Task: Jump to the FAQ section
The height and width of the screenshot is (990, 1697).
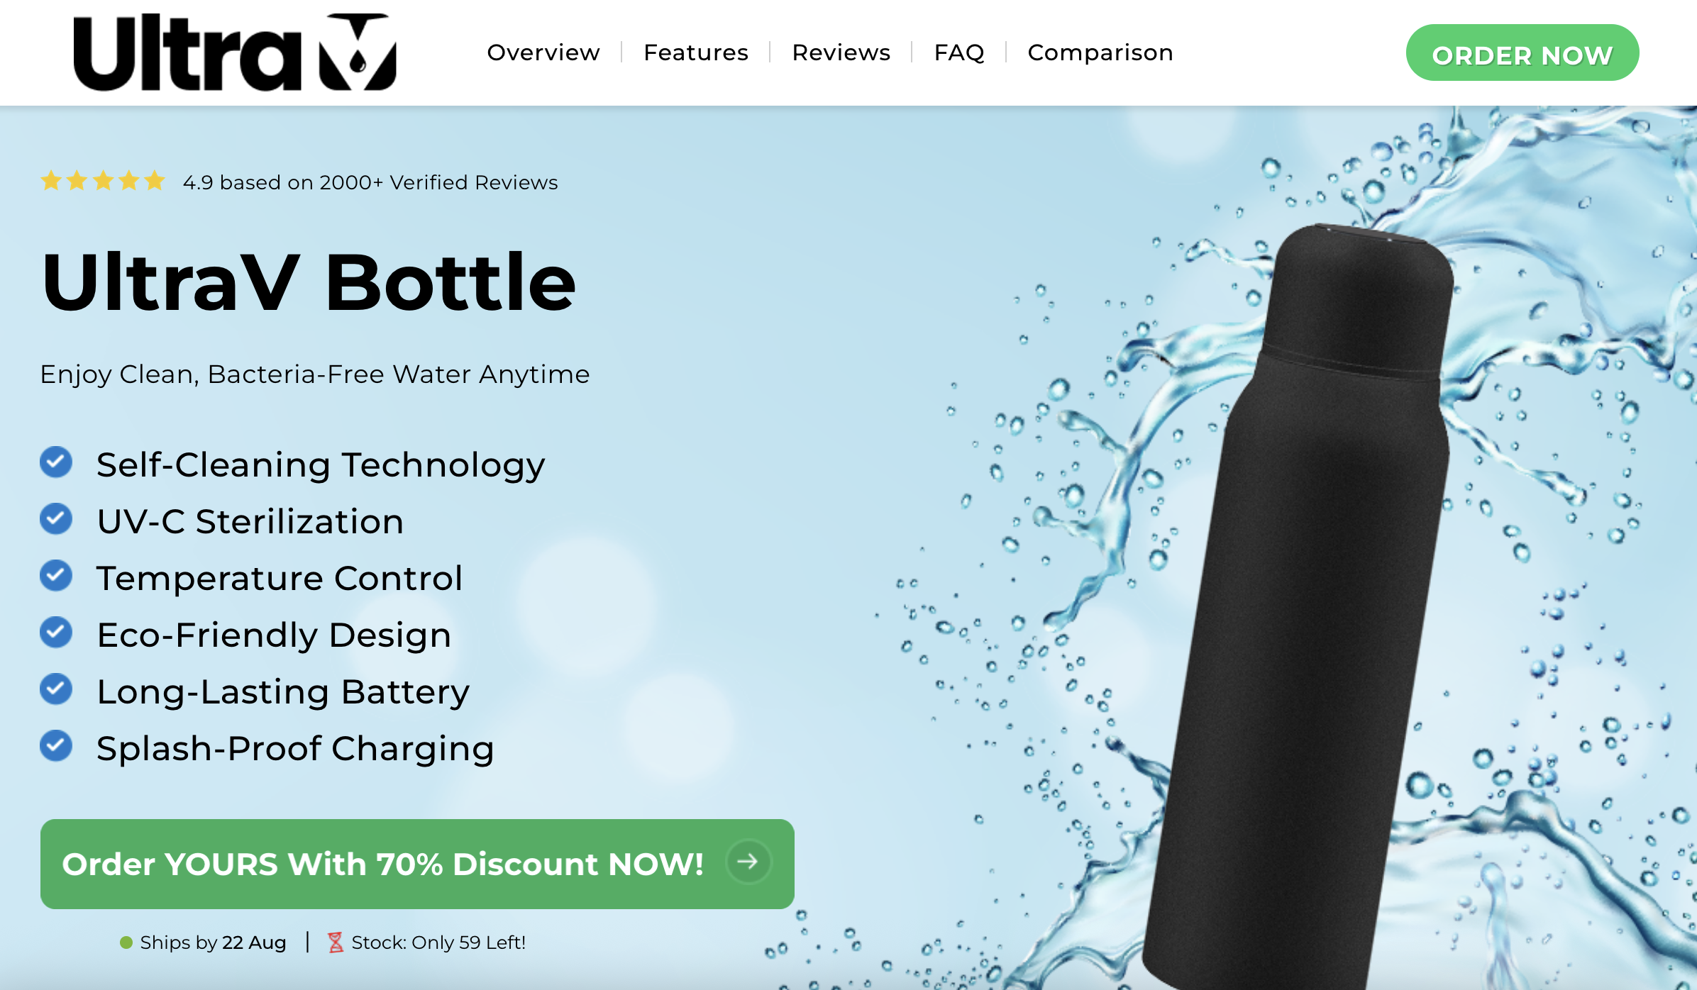Action: 959,52
